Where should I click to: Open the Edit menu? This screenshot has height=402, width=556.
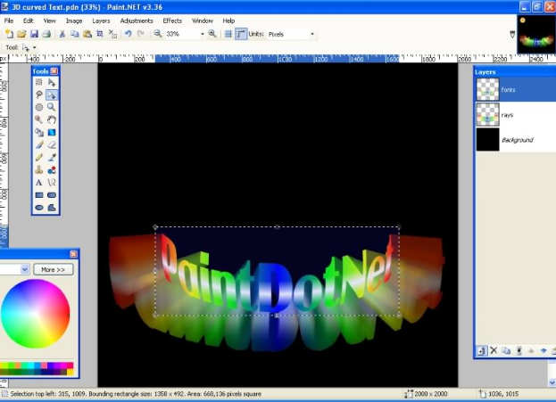coord(28,21)
